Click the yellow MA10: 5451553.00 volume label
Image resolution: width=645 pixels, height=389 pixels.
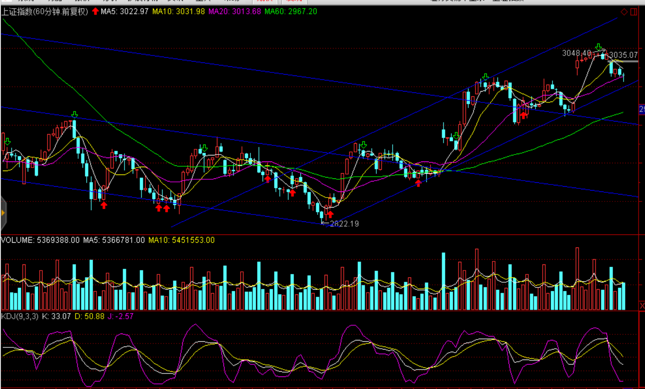click(181, 240)
